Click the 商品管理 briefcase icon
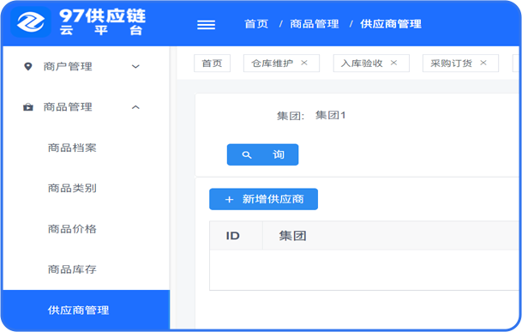This screenshot has width=522, height=332. click(x=28, y=107)
